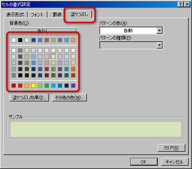Click the クリア button
The height and width of the screenshot is (169, 192).
click(x=171, y=148)
